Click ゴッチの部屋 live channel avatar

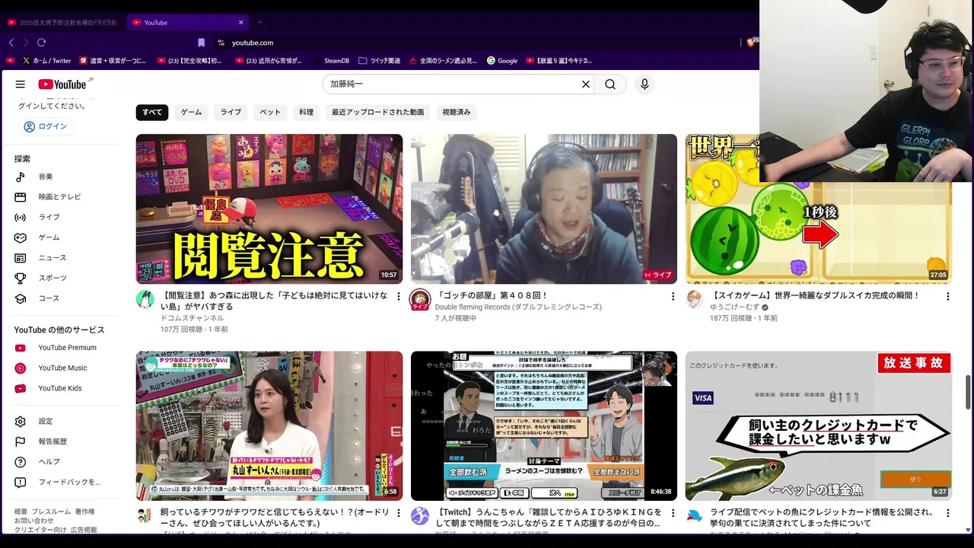tap(420, 299)
